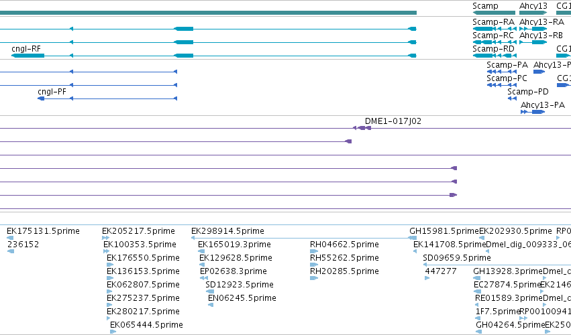
Task: Click the Scamp gene label
Action: (485, 6)
